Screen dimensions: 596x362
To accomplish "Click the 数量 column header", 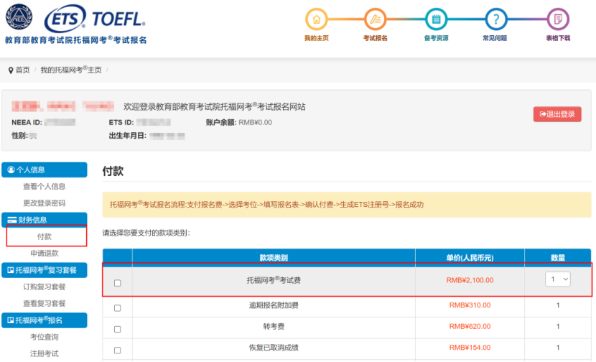I will [558, 258].
